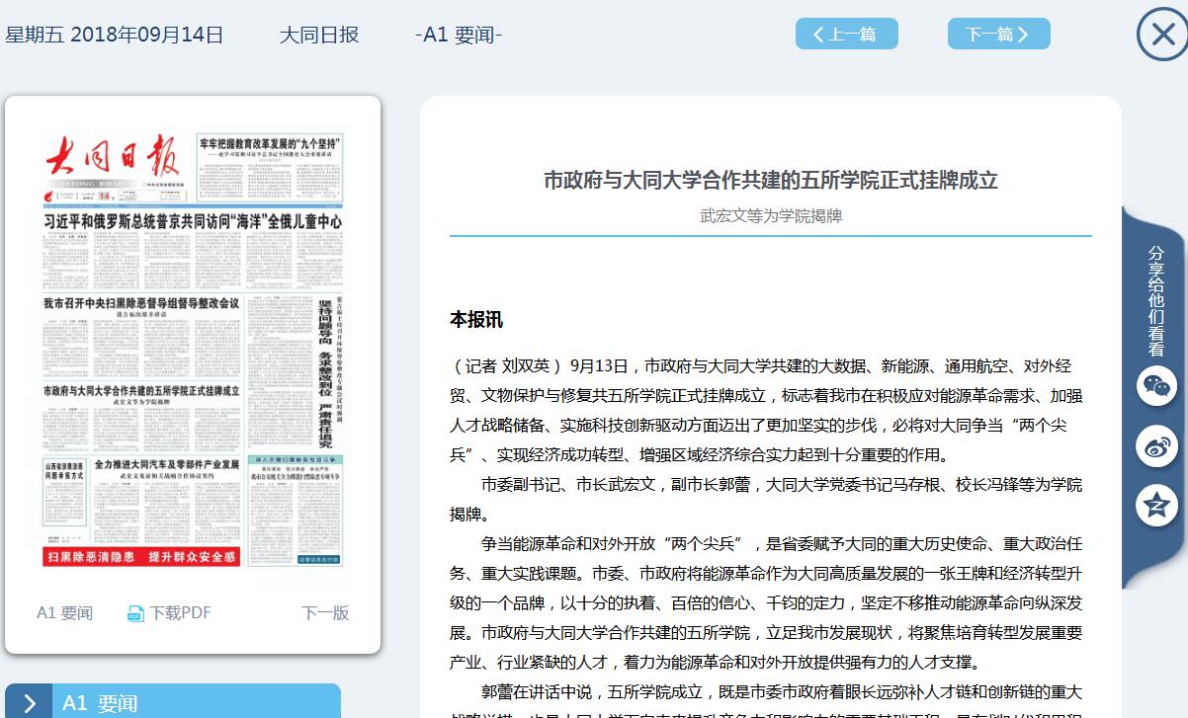1188x718 pixels.
Task: Click the article title 市政府与大同大学合作共建的五所学院
Action: pos(771,180)
